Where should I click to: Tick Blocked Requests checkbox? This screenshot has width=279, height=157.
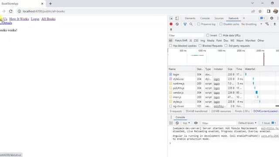200,46
